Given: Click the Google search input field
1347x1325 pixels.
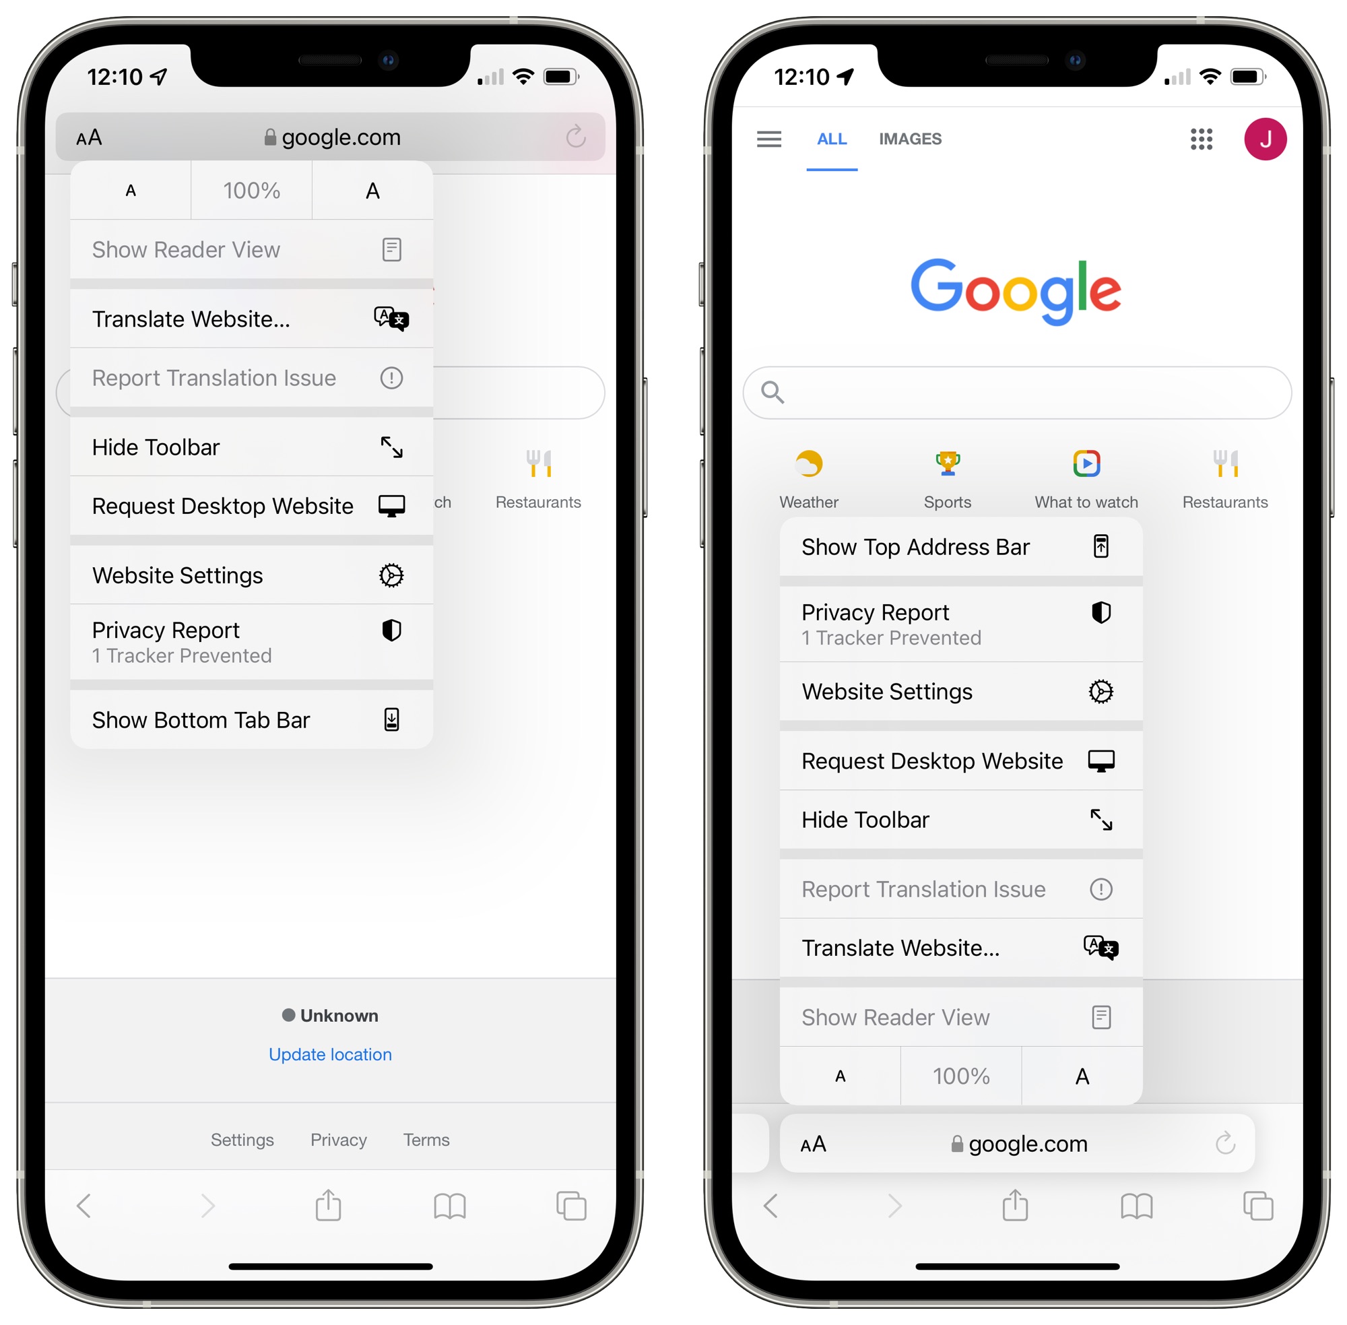Looking at the screenshot, I should coord(1007,391).
